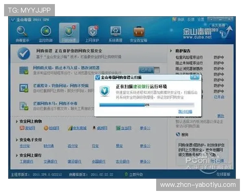Image resolution: width=244 pixels, height=195 pixels.
Task: Click the Paipai logo icon beside 拍拍网
Action: [46, 128]
